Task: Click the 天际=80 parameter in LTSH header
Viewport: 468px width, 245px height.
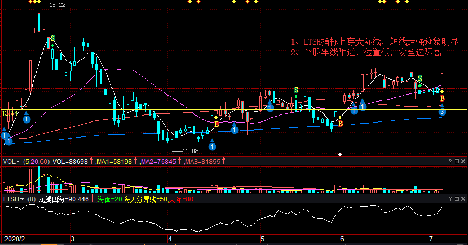Action: coord(181,199)
